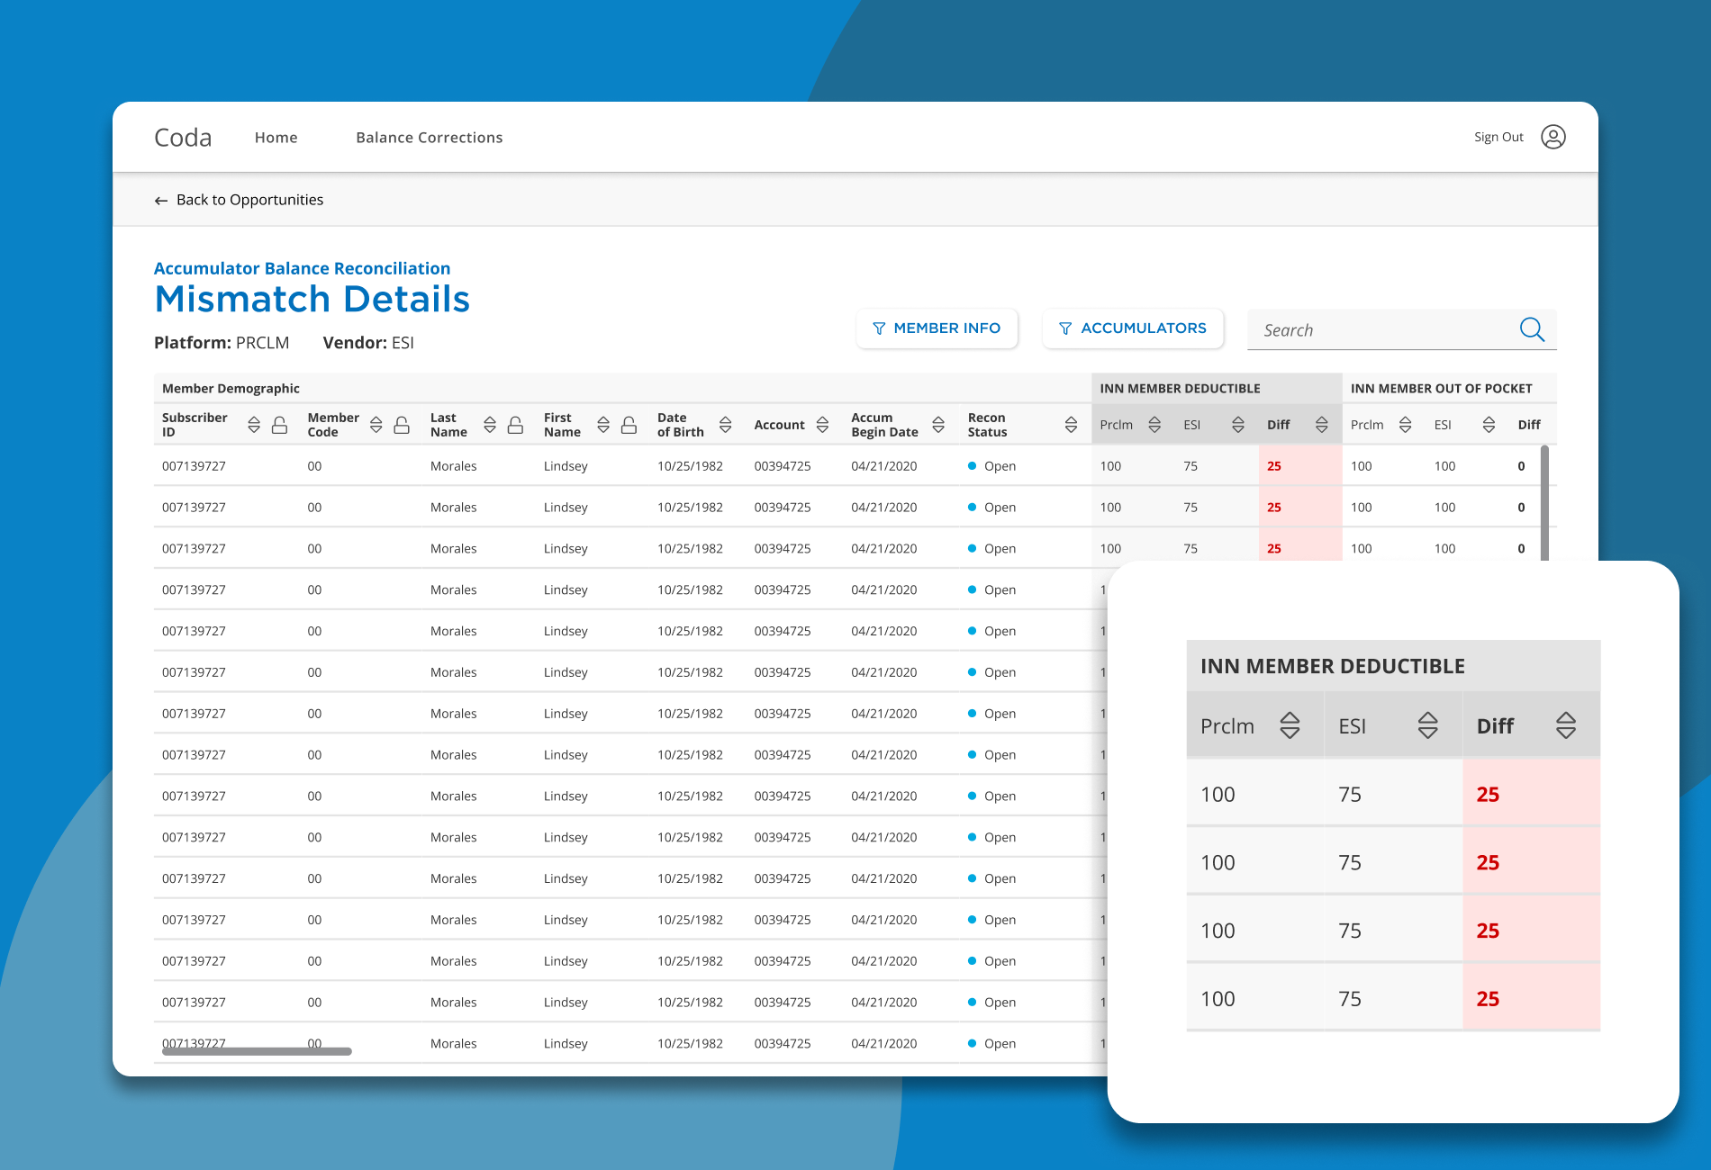Click the user profile avatar icon
Screen dimensions: 1711x1170
point(1553,137)
